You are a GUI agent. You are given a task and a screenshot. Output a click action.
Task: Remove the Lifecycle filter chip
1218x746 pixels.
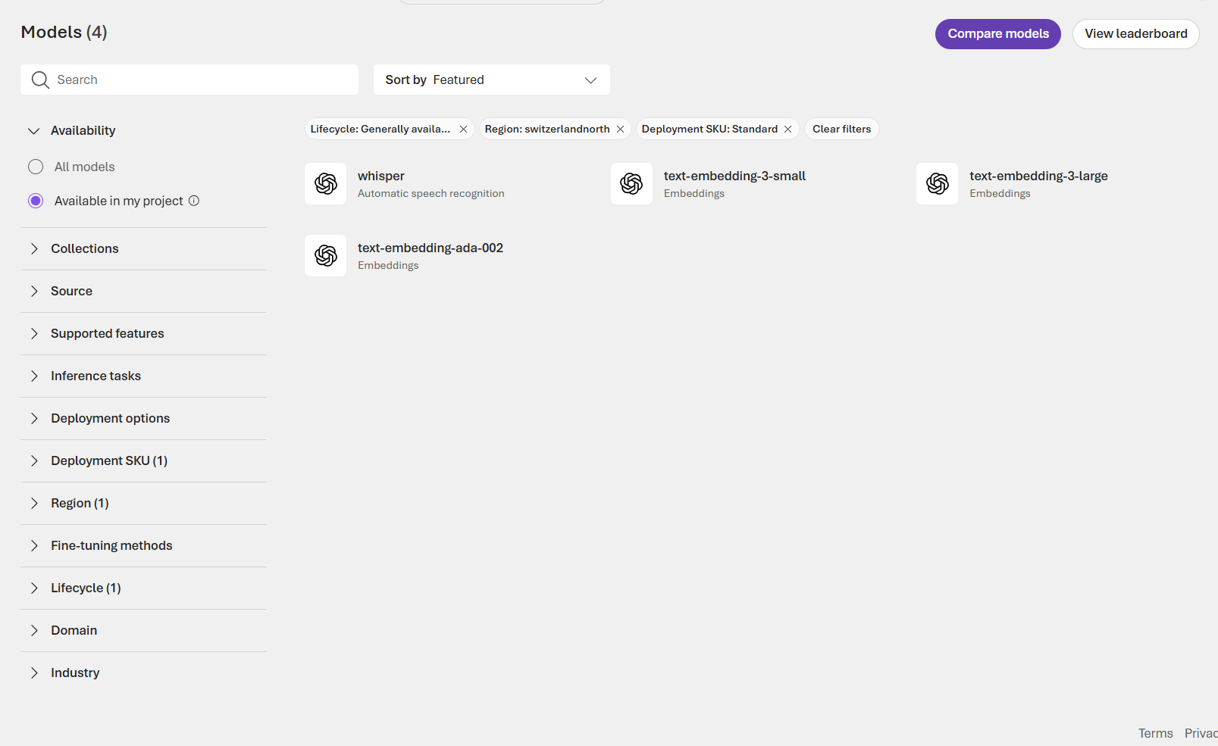coord(463,130)
